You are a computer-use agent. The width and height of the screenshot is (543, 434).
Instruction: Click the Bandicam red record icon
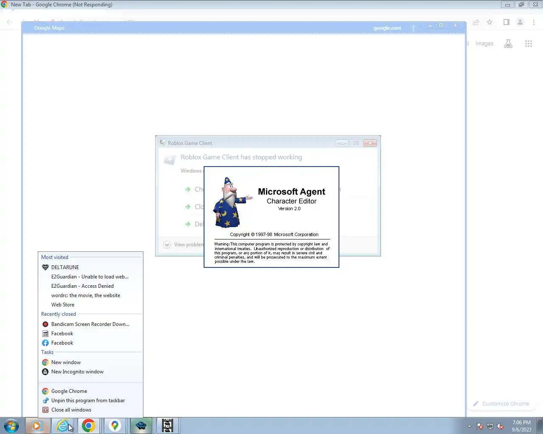click(x=45, y=324)
